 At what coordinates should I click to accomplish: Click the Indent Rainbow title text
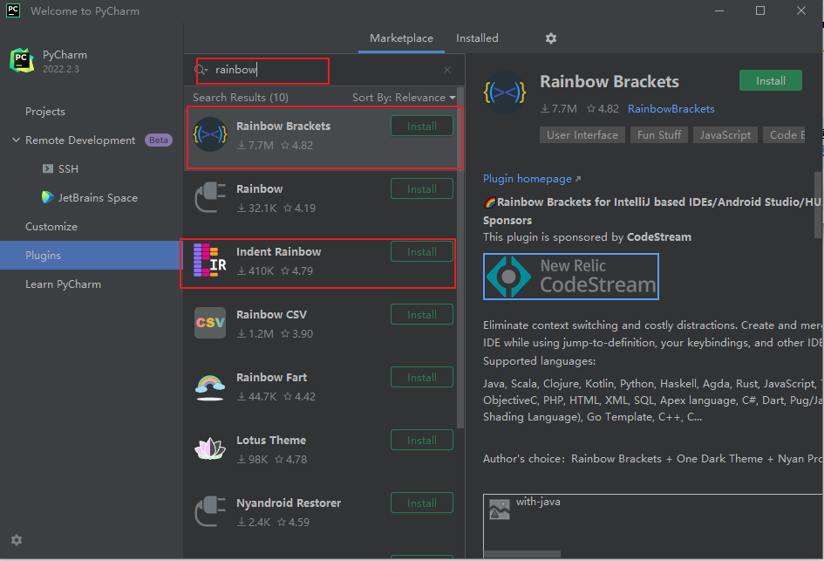tap(278, 252)
